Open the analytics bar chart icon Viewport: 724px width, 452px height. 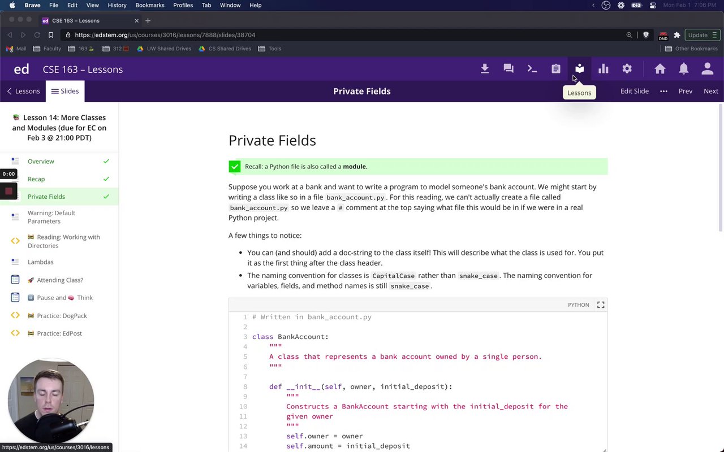tap(604, 69)
